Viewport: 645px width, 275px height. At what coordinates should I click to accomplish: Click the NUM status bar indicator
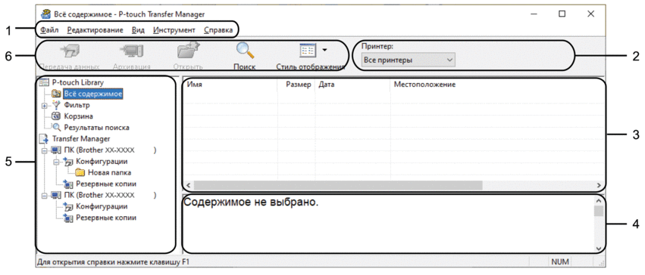click(x=559, y=261)
